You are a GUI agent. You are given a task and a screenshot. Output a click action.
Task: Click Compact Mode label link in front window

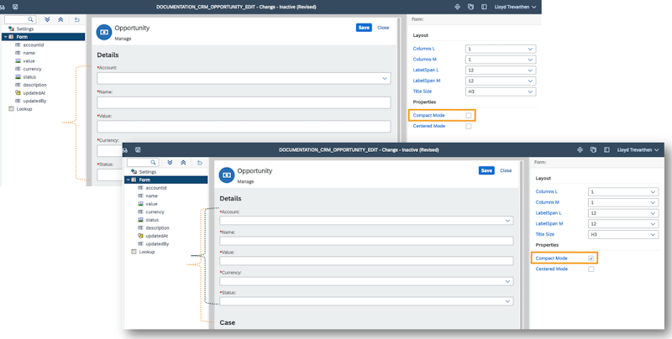(551, 258)
